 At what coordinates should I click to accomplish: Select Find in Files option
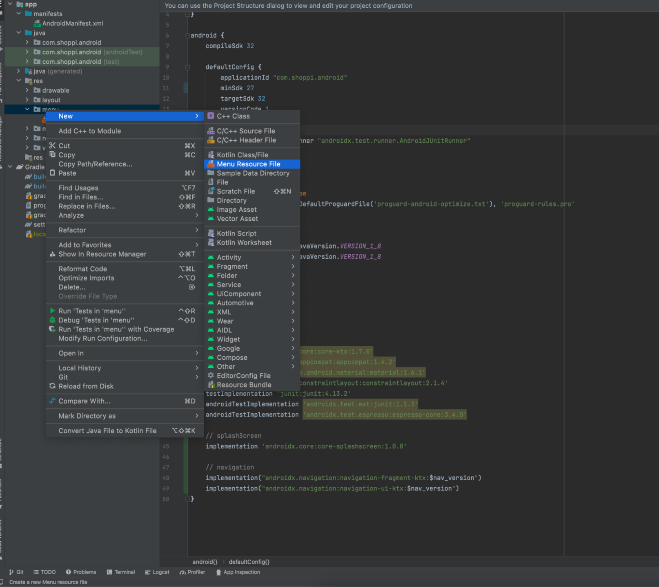click(125, 197)
